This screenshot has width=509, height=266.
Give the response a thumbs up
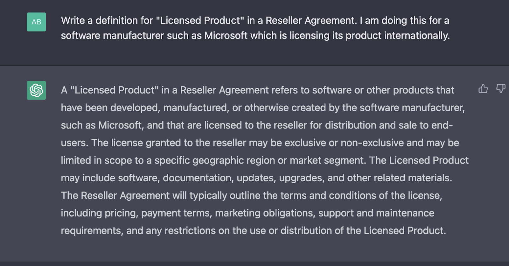[x=483, y=88]
